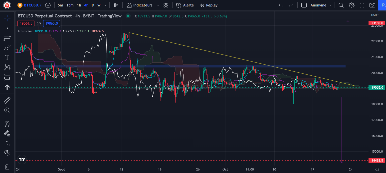Take a chart snapshot with camera icon
386x173 pixels.
tap(372, 5)
